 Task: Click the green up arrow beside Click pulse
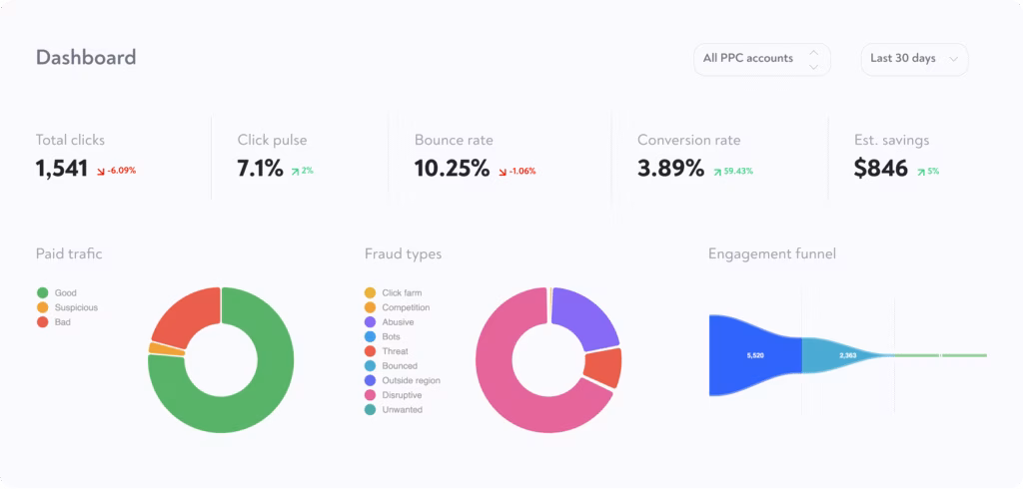click(x=296, y=171)
